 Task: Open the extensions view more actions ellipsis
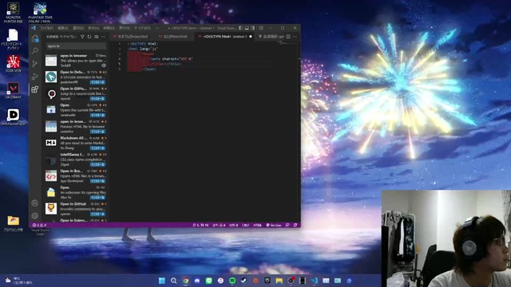[x=103, y=37]
